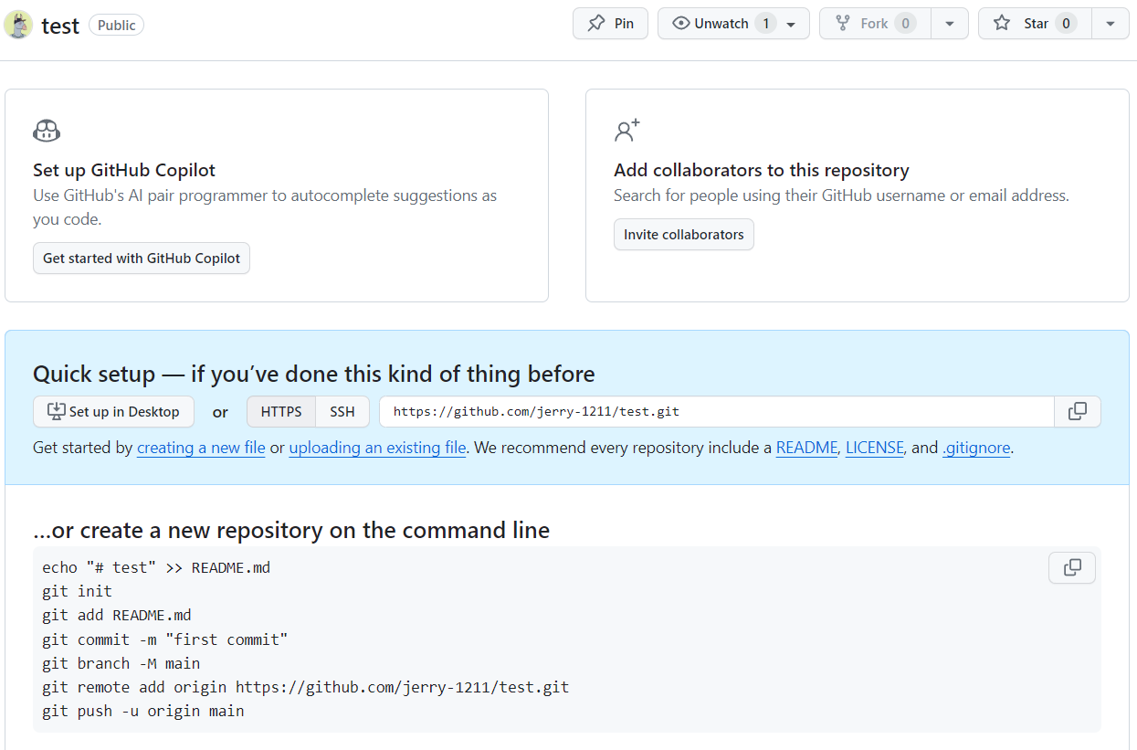Click the repository URL field
The image size is (1137, 750).
point(717,411)
